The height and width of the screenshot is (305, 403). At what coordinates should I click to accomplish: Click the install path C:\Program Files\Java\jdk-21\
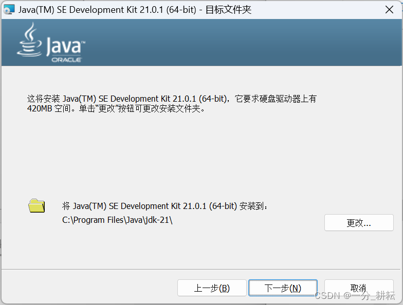click(117, 220)
